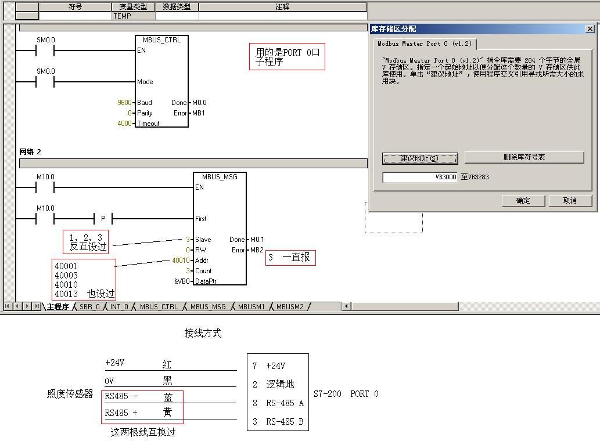Edit the VB3000 start address field
Image resolution: width=600 pixels, height=445 pixels.
point(420,177)
